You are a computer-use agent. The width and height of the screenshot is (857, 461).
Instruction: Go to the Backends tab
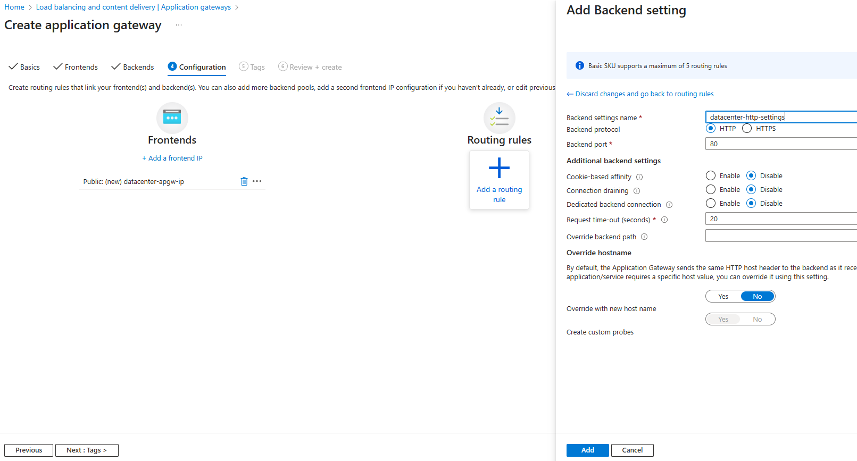pyautogui.click(x=132, y=67)
